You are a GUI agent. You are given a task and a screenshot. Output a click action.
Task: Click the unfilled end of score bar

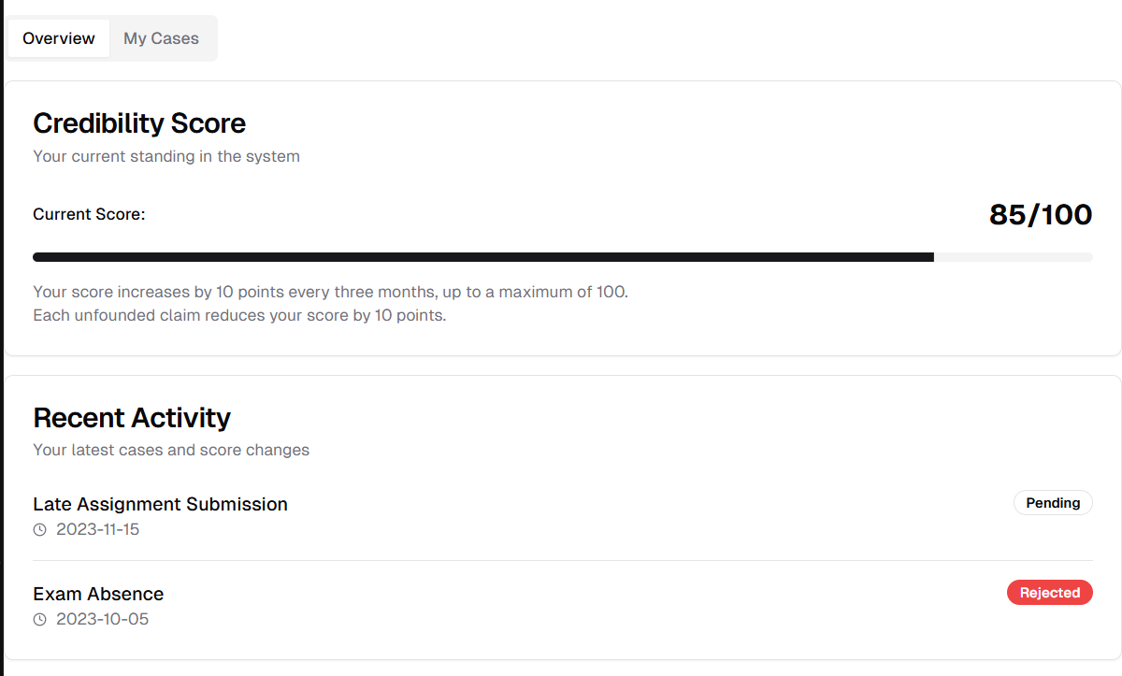(x=1014, y=257)
